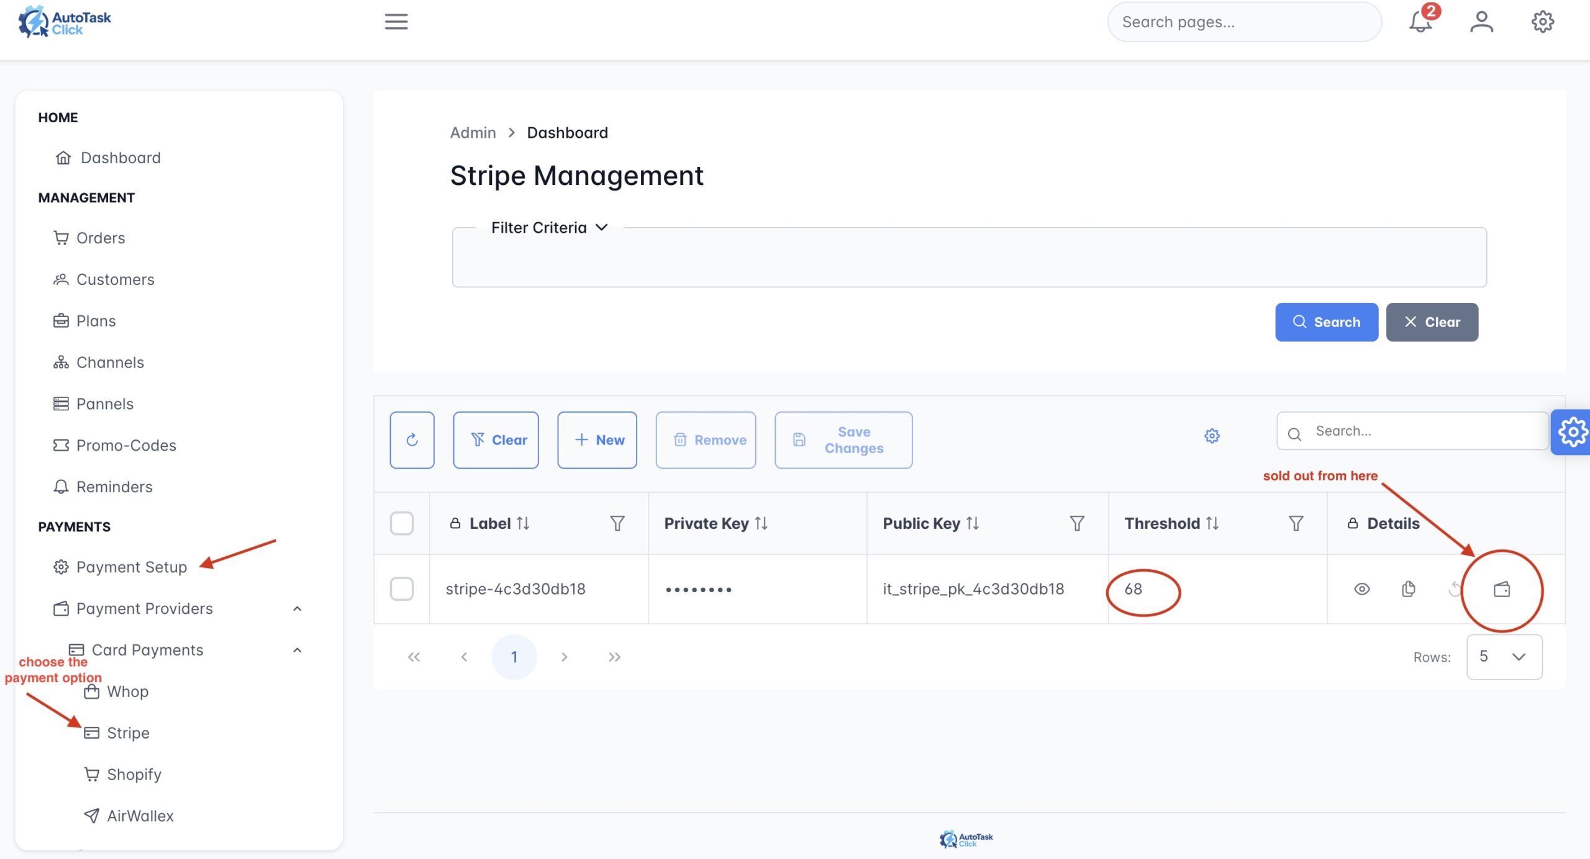Collapse Payment Providers submenu
The width and height of the screenshot is (1590, 859).
[x=297, y=608]
